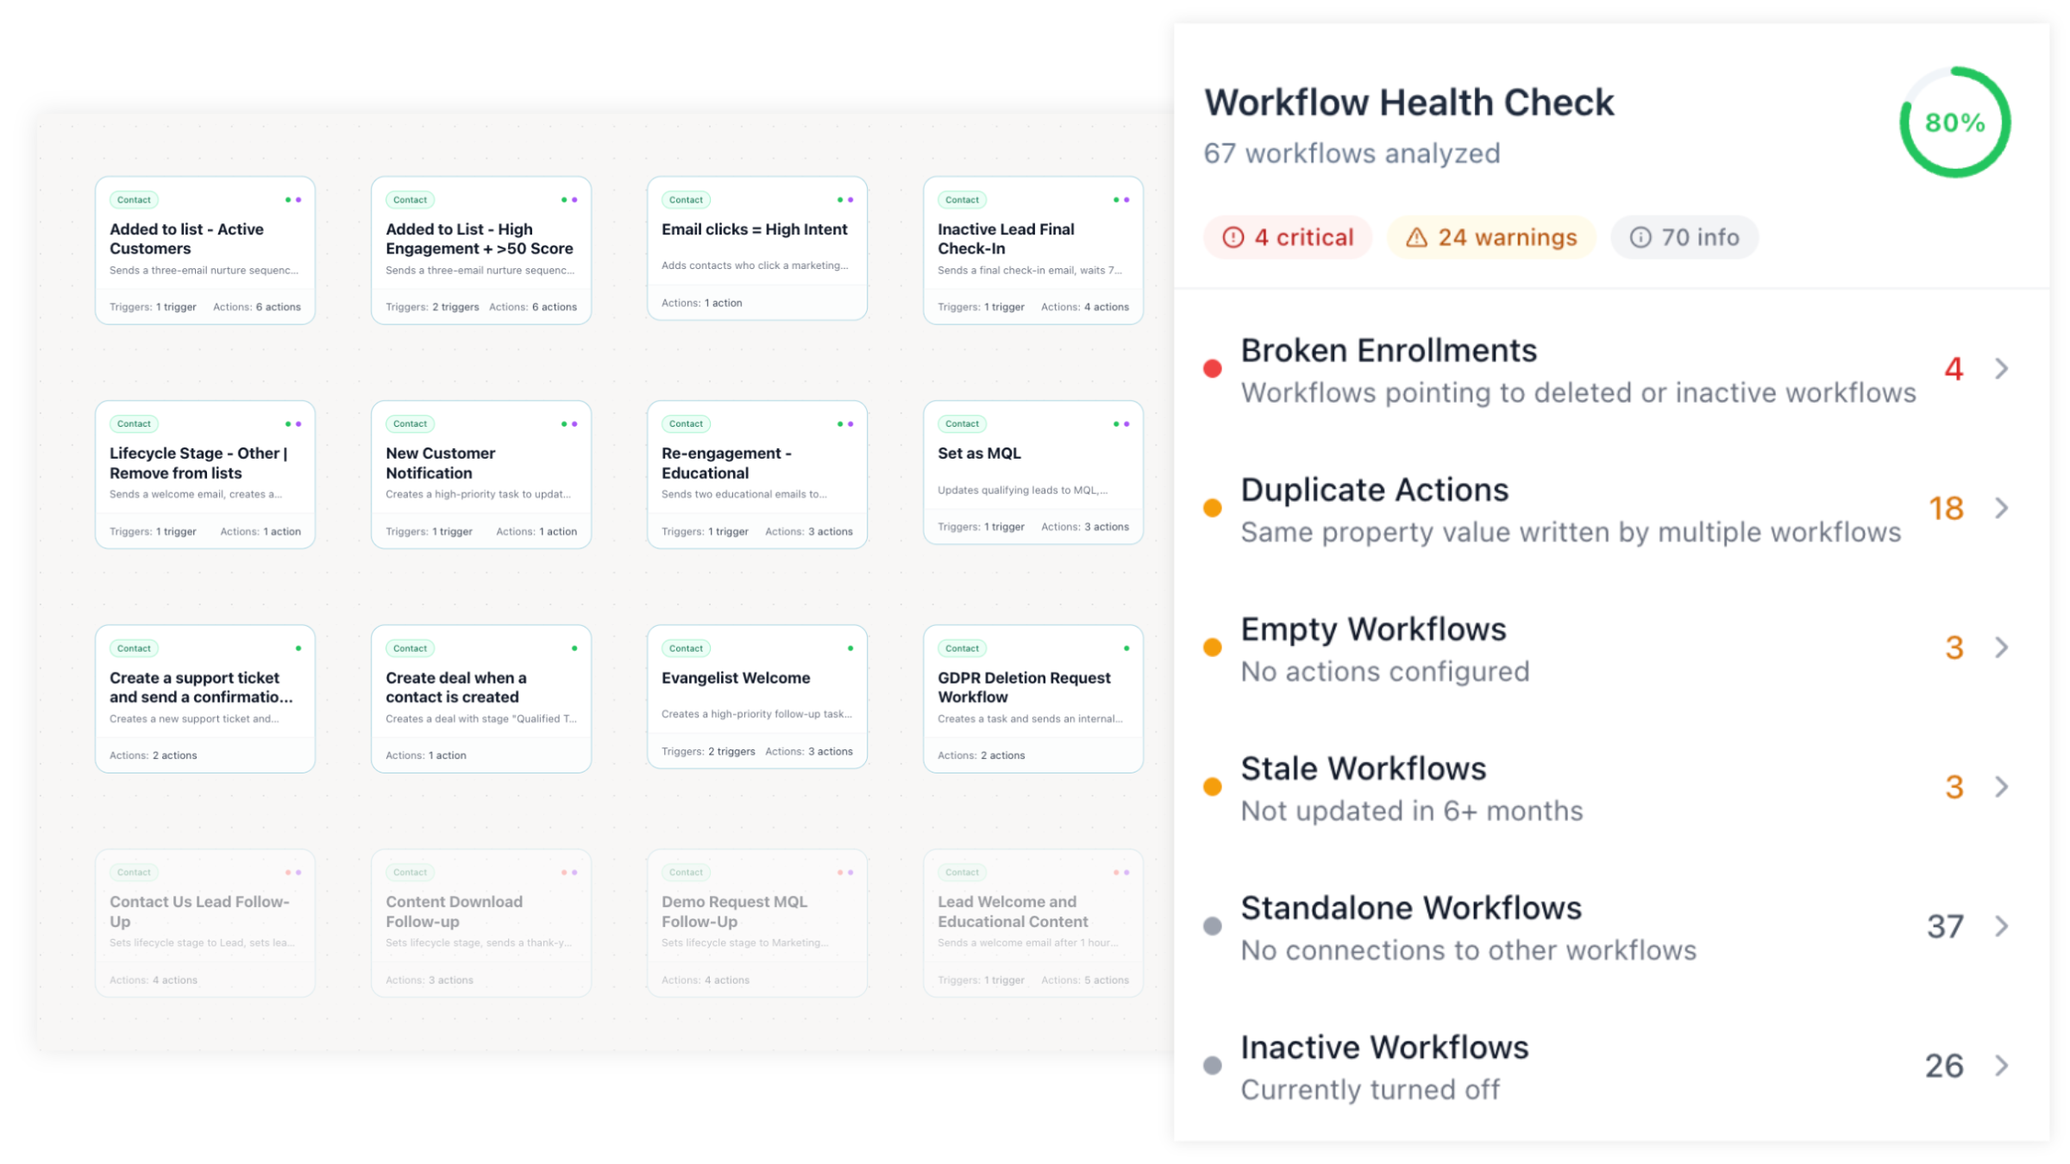This screenshot has width=2070, height=1164.
Task: Expand the Broken Enrollments row chevron
Action: pos(2002,369)
